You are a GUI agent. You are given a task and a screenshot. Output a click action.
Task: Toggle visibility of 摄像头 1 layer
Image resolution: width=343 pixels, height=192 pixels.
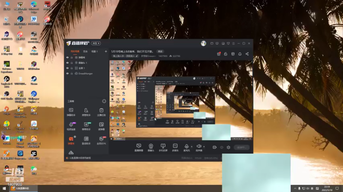click(67, 63)
